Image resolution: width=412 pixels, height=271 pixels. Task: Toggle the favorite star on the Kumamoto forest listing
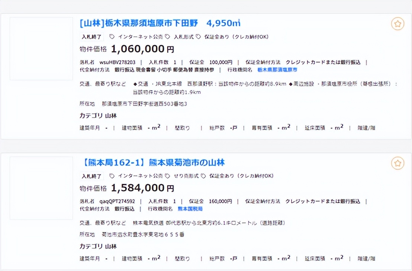click(x=397, y=163)
